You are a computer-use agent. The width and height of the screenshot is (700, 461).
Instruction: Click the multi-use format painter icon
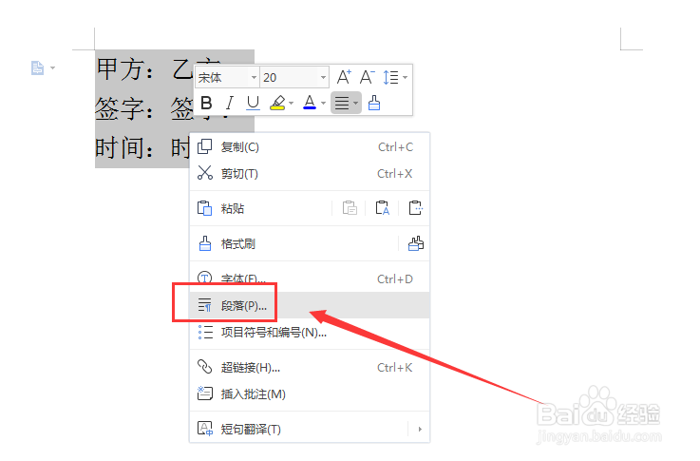(416, 244)
